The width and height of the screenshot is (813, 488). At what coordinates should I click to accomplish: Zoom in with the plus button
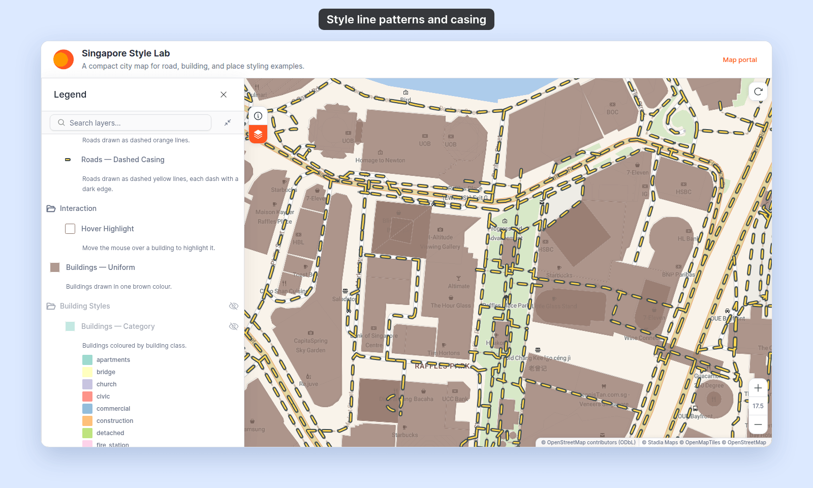pyautogui.click(x=758, y=388)
